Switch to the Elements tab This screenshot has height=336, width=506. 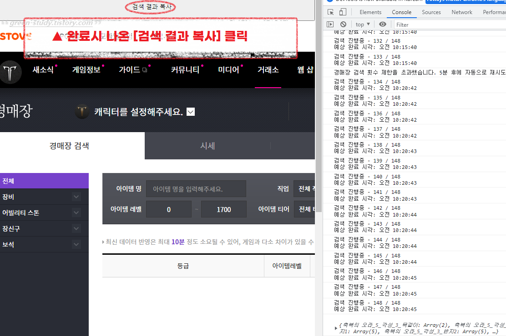tap(370, 12)
